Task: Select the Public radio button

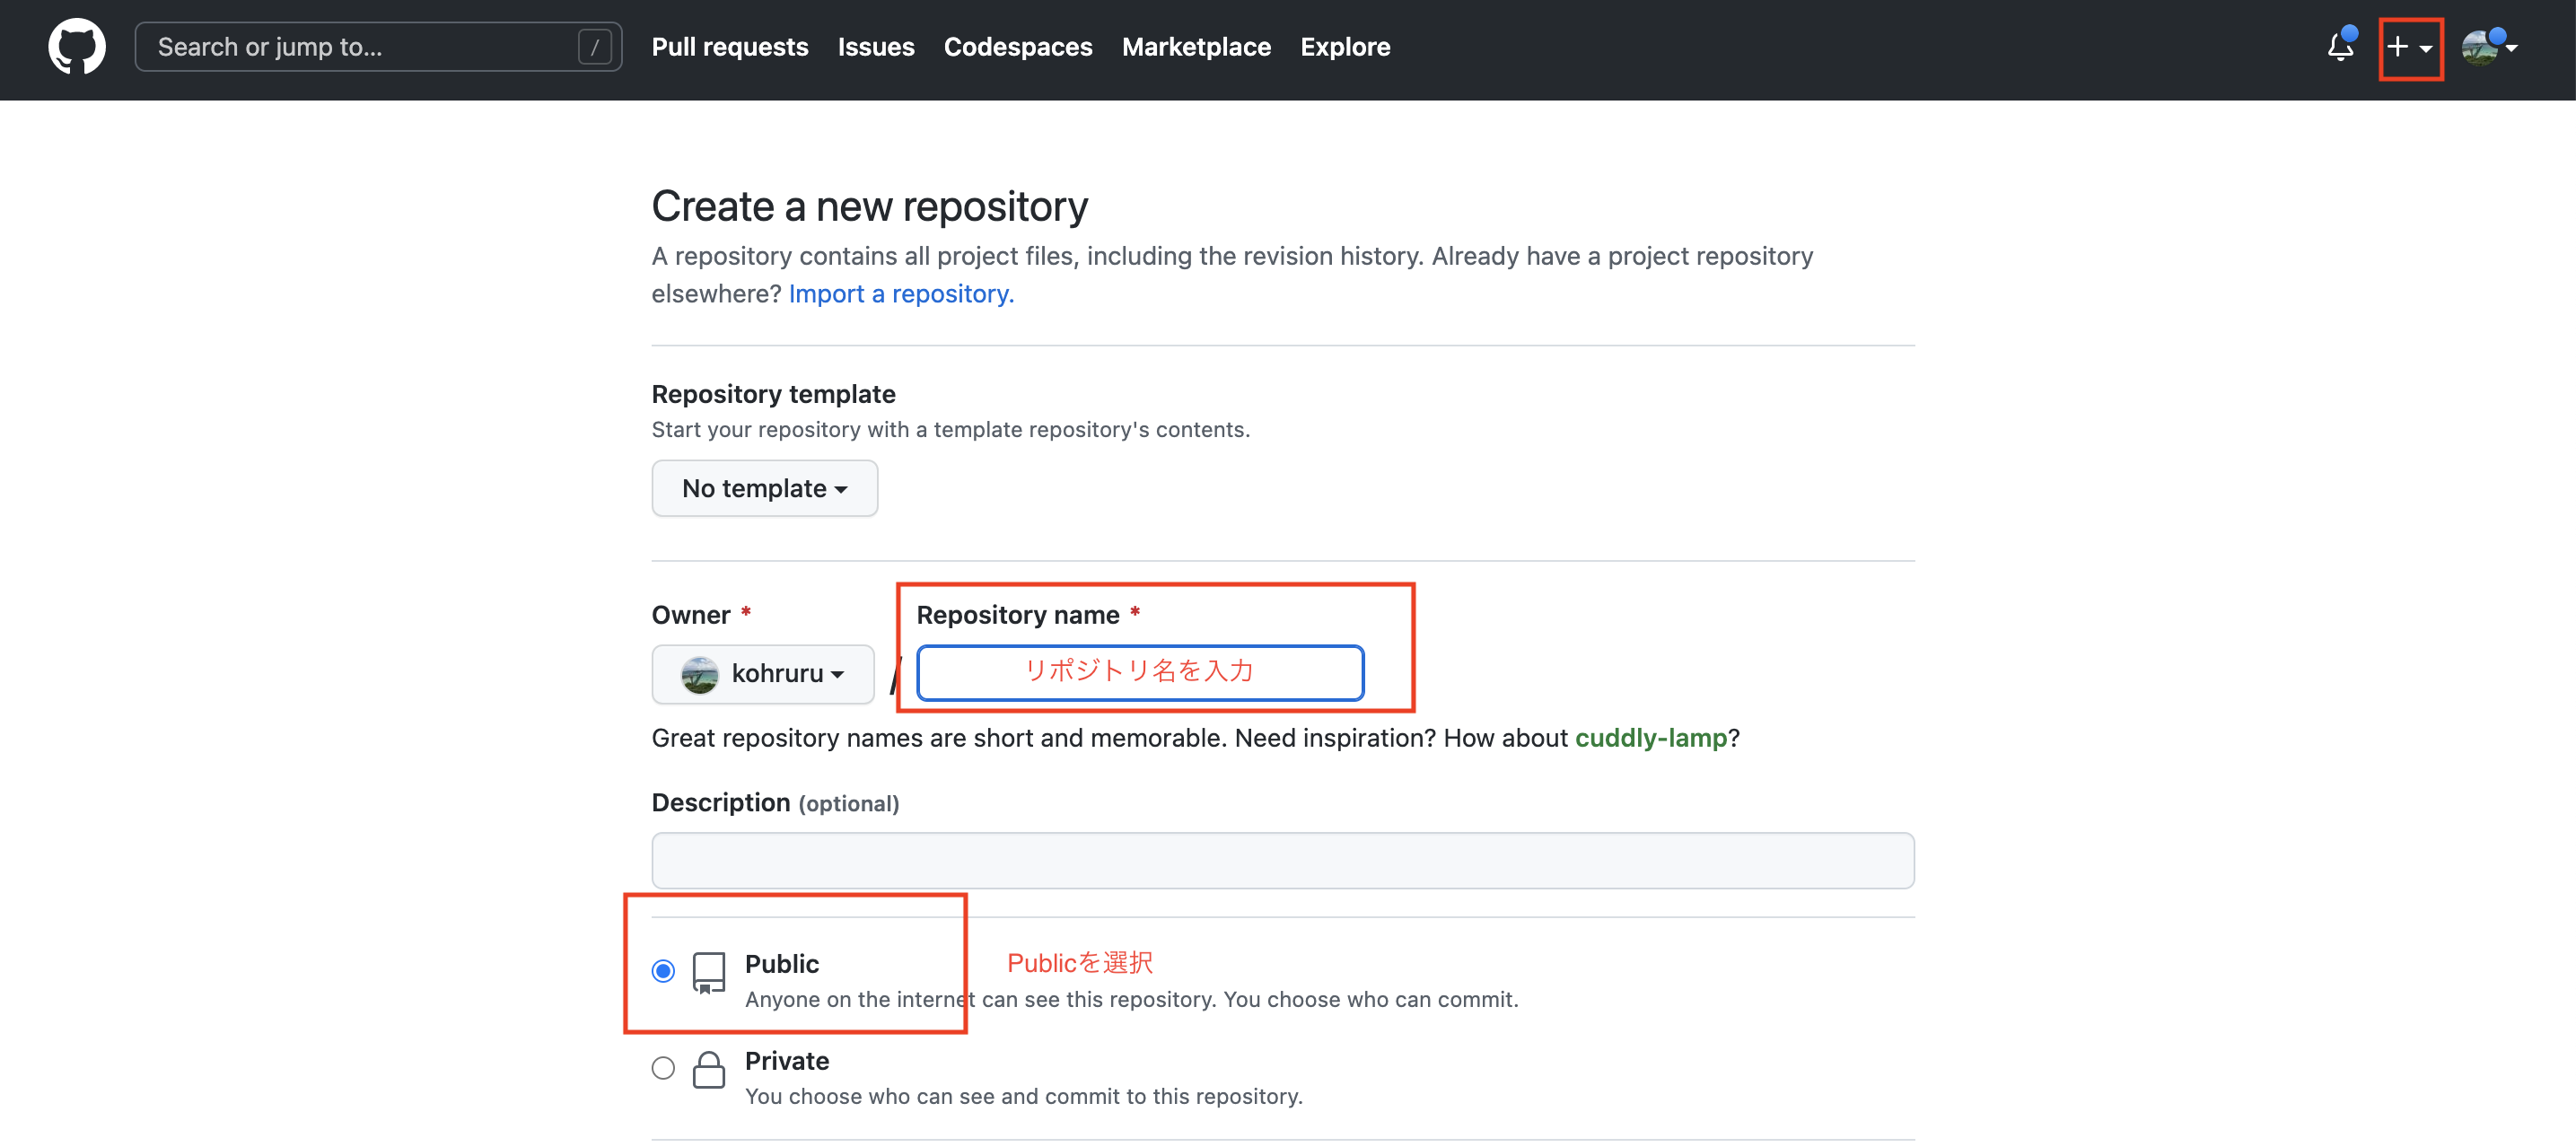Action: (663, 971)
